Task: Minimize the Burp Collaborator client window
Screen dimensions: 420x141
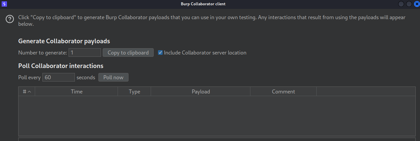Action: [401, 4]
